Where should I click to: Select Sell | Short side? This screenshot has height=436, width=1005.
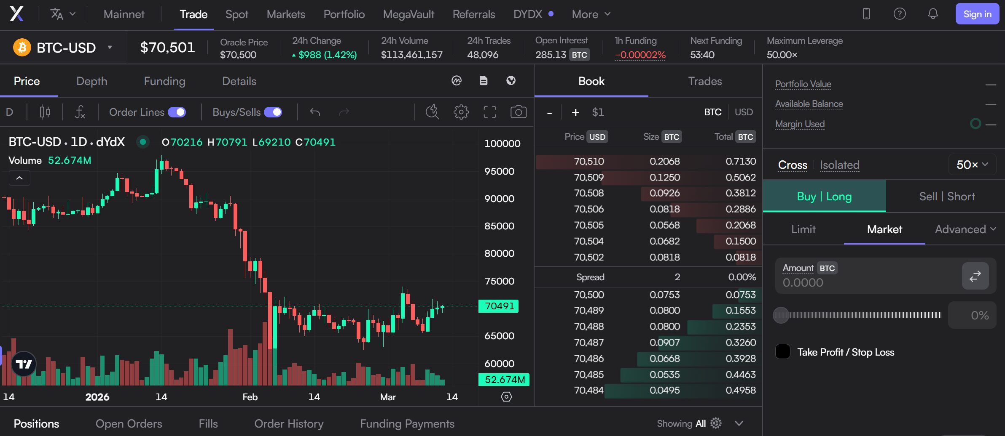947,197
